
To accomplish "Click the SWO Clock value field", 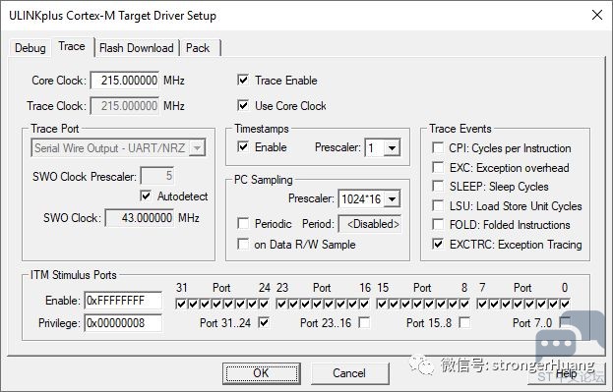I will [140, 218].
